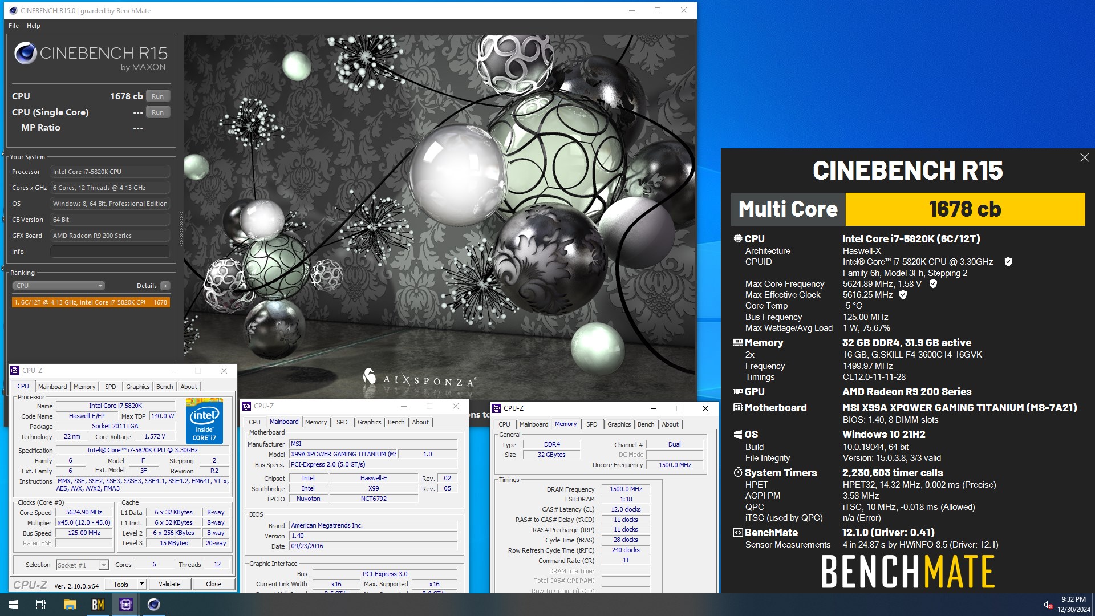Open Cinebench taskbar icon
Viewport: 1095px width, 616px height.
(x=154, y=605)
